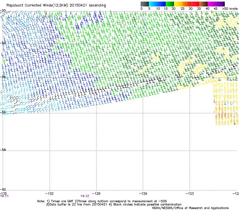Click the '-56' latitude axis label
The image size is (239, 210).
[3, 112]
